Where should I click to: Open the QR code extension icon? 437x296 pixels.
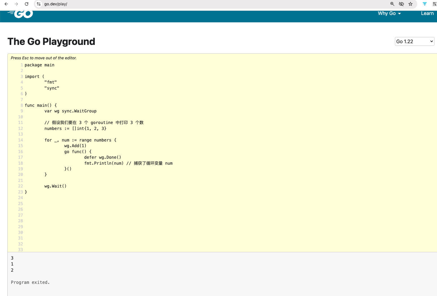point(434,4)
